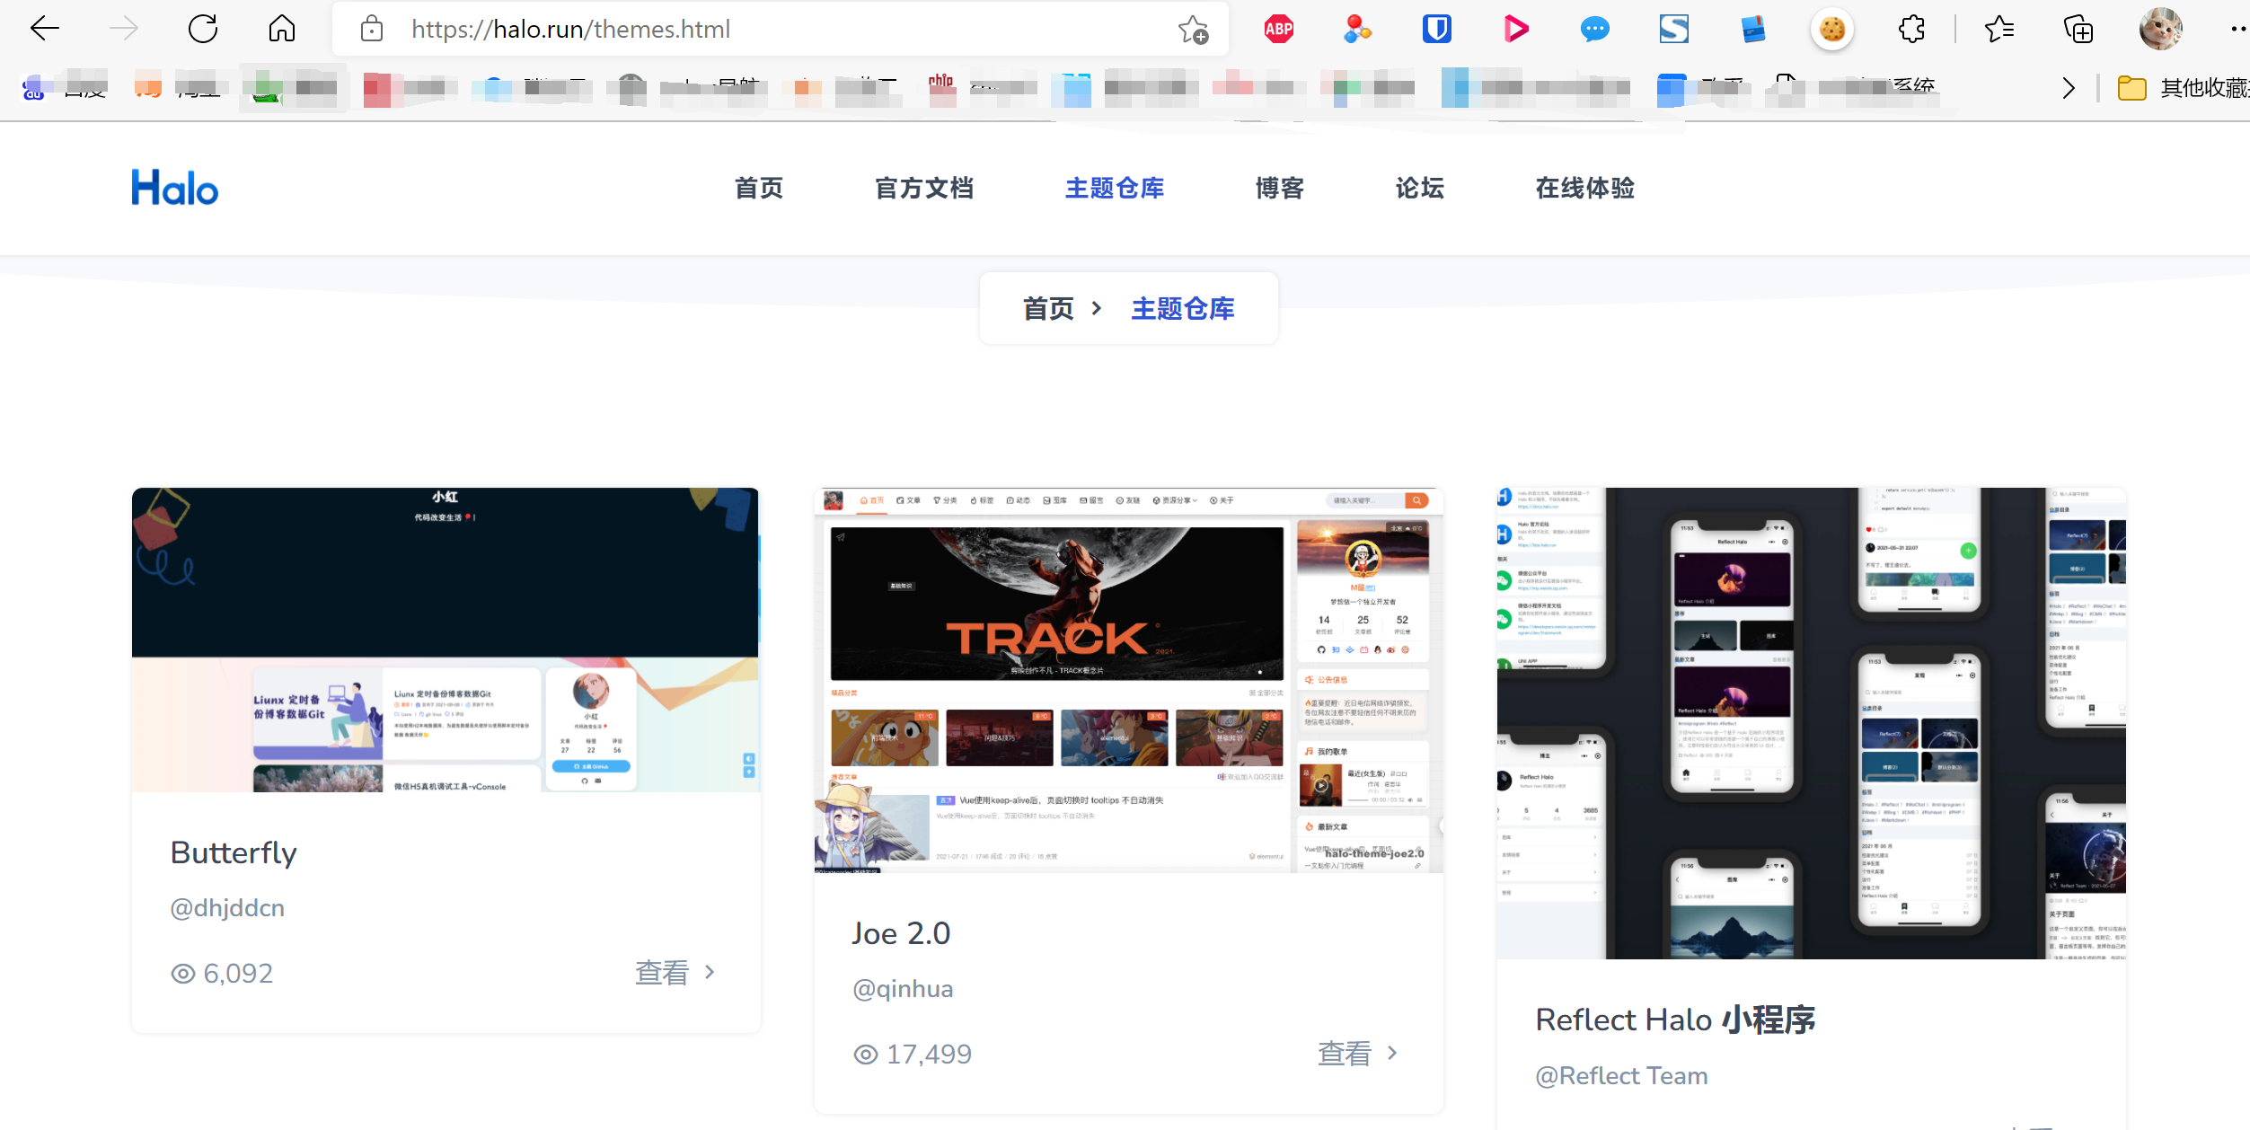Click the 首页 breadcrumb link

tap(1048, 309)
